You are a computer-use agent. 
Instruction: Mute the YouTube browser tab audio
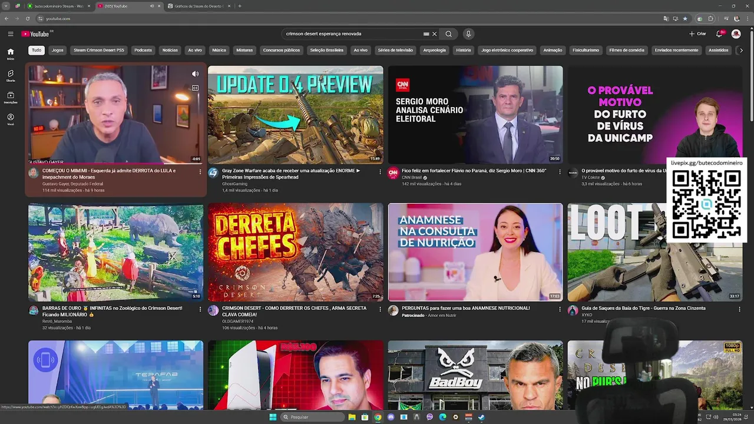(152, 6)
